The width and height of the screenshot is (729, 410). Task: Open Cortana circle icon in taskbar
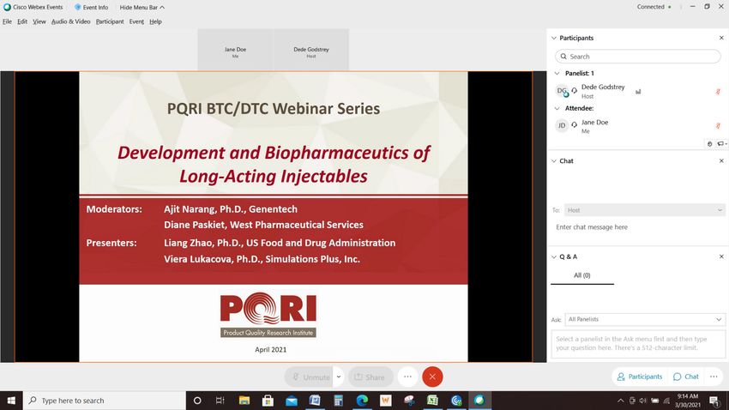point(197,401)
